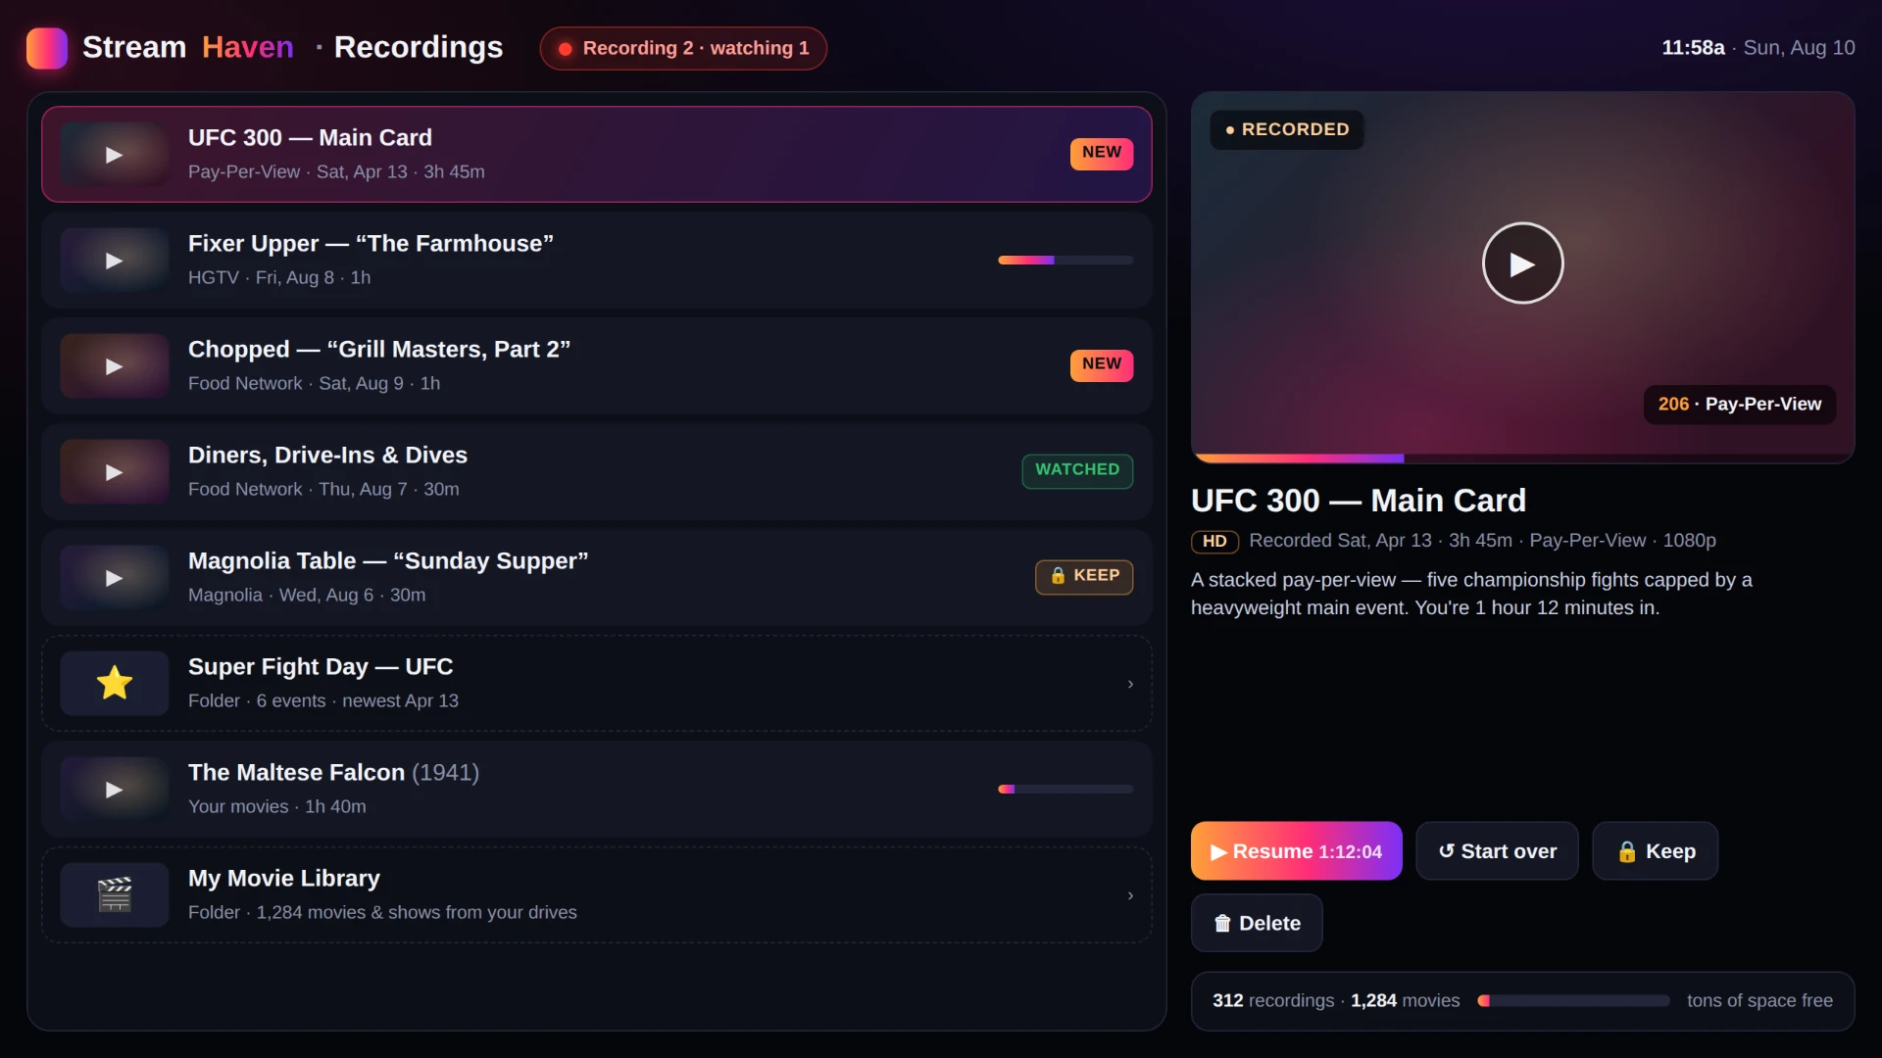1882x1058 pixels.
Task: Click the Stream Haven brand name
Action: click(188, 48)
